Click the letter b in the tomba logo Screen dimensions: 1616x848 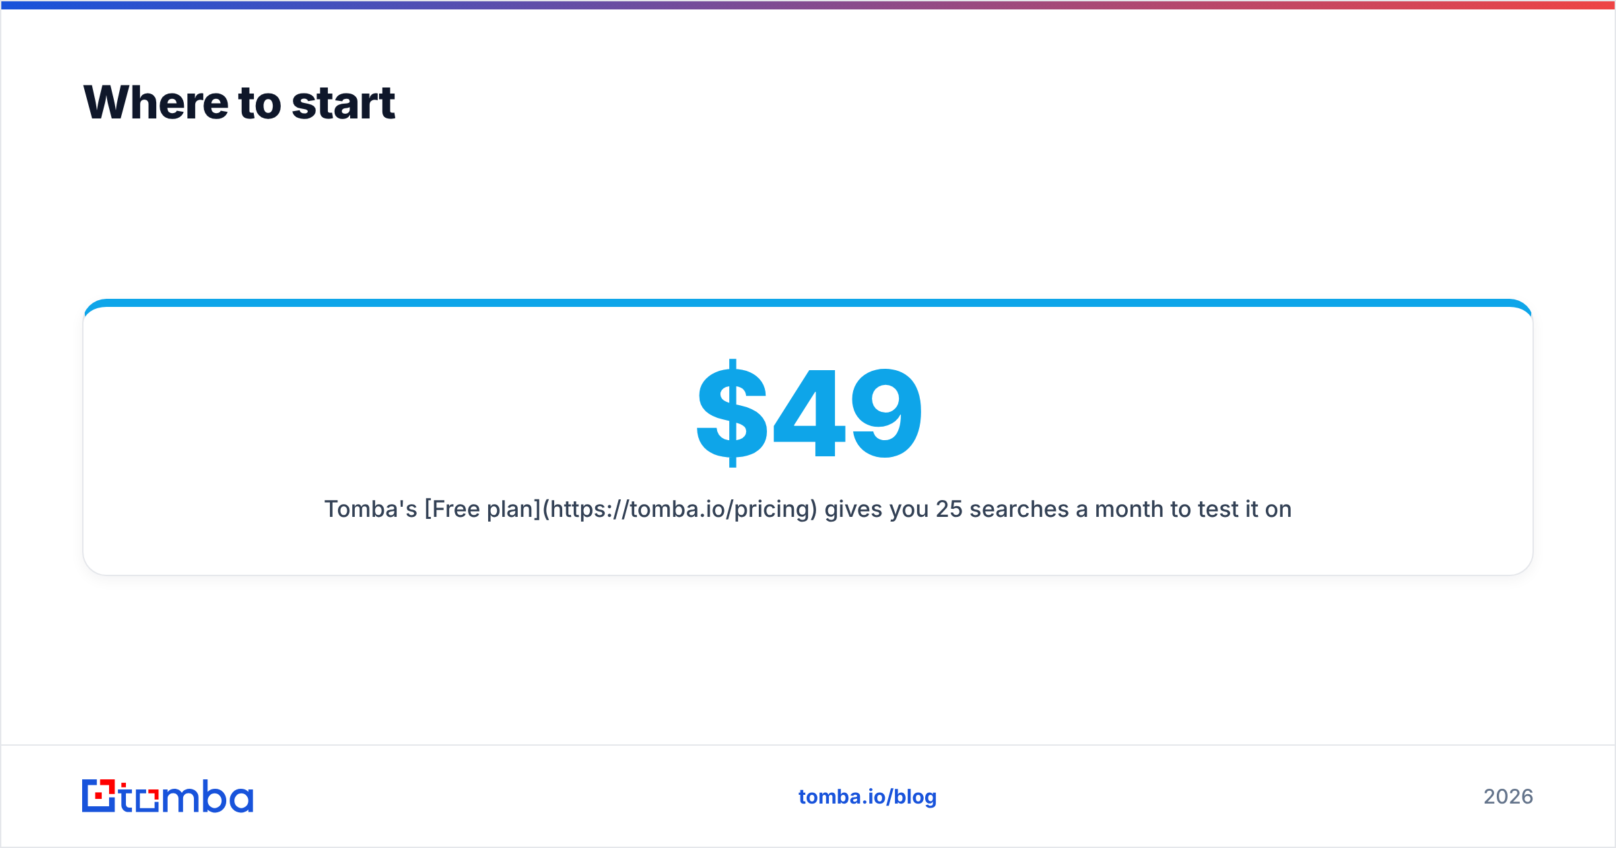click(215, 796)
